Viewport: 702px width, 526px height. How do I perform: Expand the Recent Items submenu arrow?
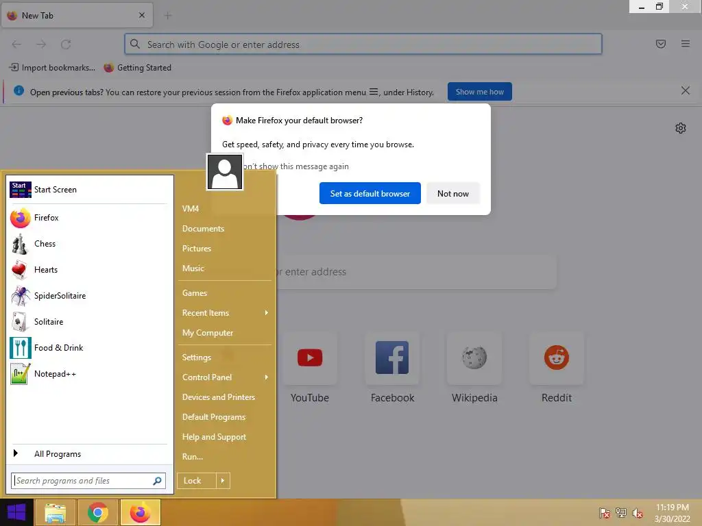[267, 312]
